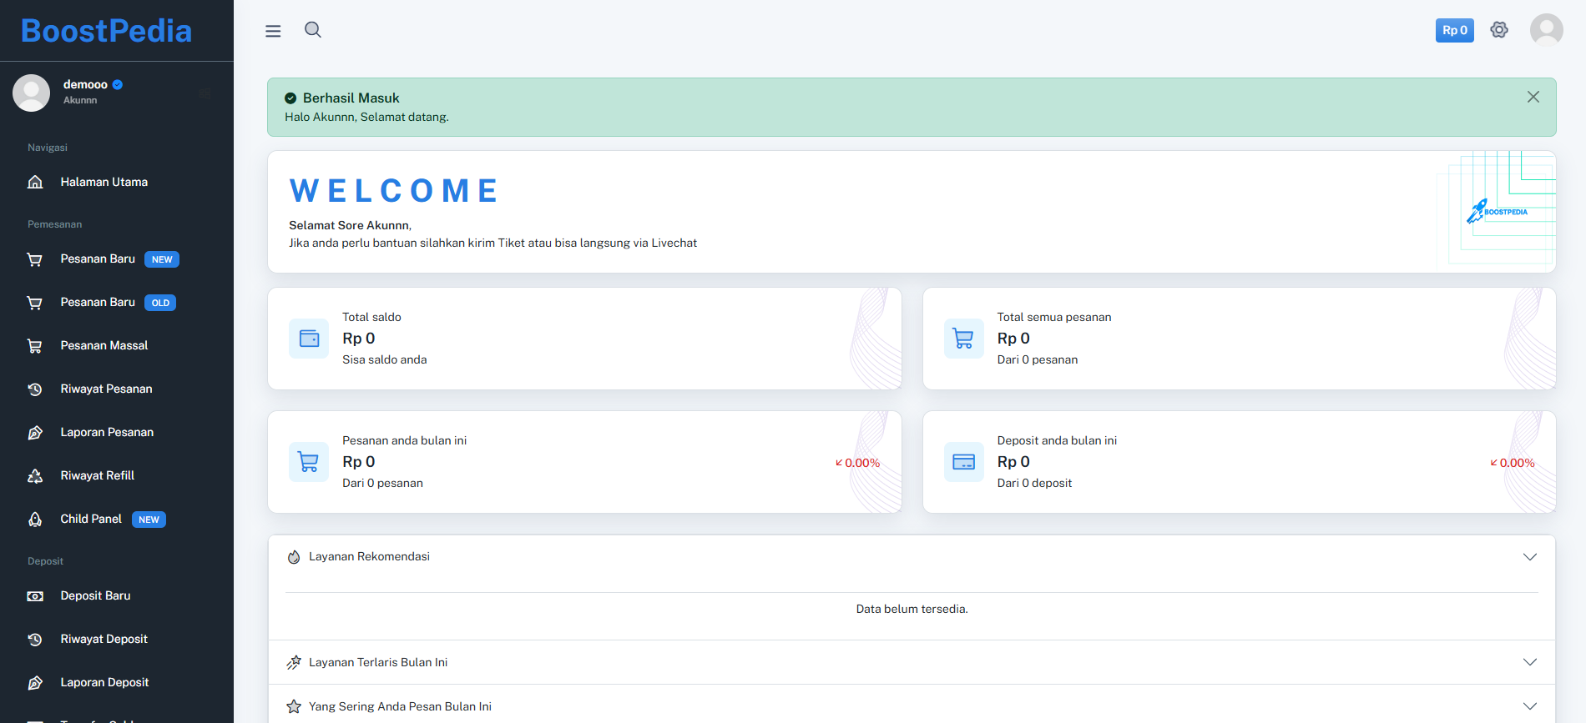
Task: Click the Pesanan Massal cart icon
Action: tap(35, 346)
